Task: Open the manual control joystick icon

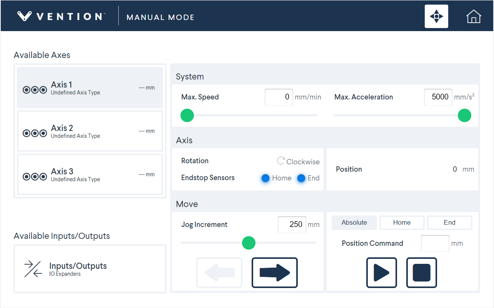Action: (x=436, y=17)
